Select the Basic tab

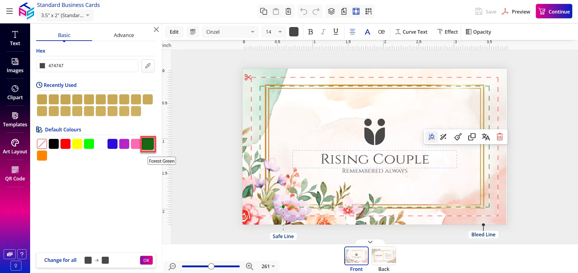tap(64, 35)
